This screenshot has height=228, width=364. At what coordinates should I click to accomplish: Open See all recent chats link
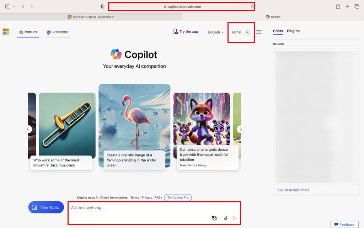pos(293,190)
